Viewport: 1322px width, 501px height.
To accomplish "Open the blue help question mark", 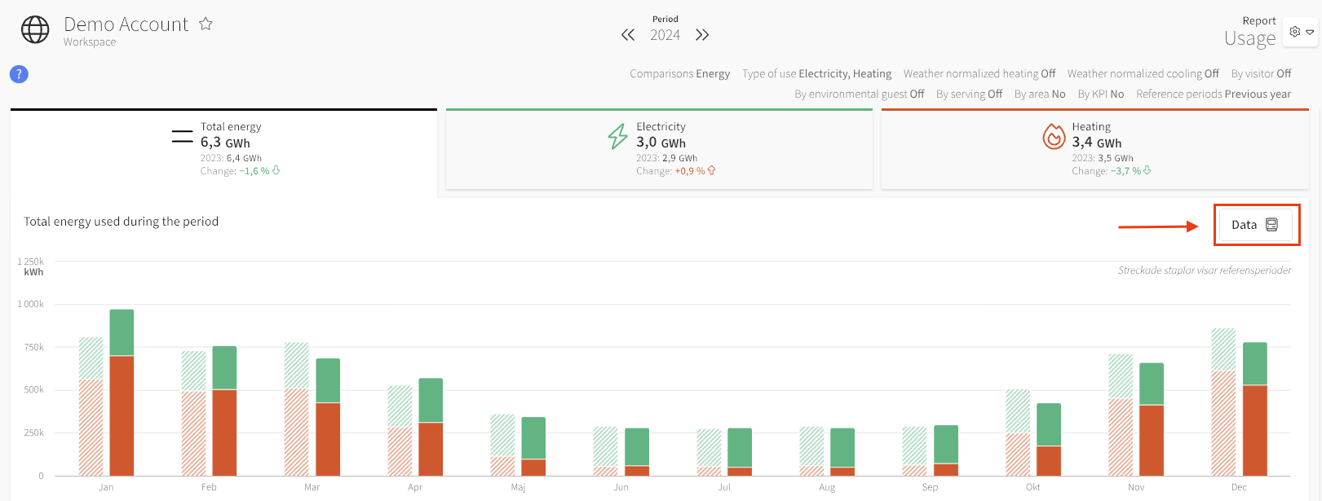I will (x=19, y=74).
